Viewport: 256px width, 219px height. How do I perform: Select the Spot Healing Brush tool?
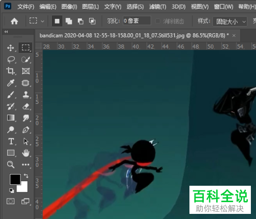26,83
